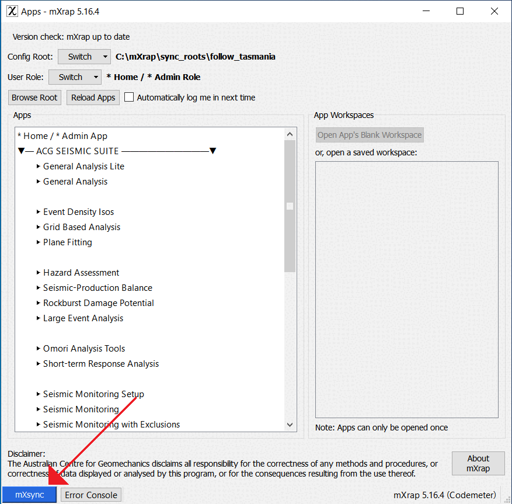The width and height of the screenshot is (512, 504).
Task: Close the mXrap Apps window
Action: tap(494, 11)
